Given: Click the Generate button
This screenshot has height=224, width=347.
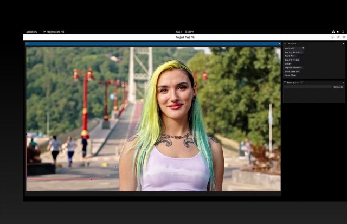Looking at the screenshot, I should tap(338, 87).
